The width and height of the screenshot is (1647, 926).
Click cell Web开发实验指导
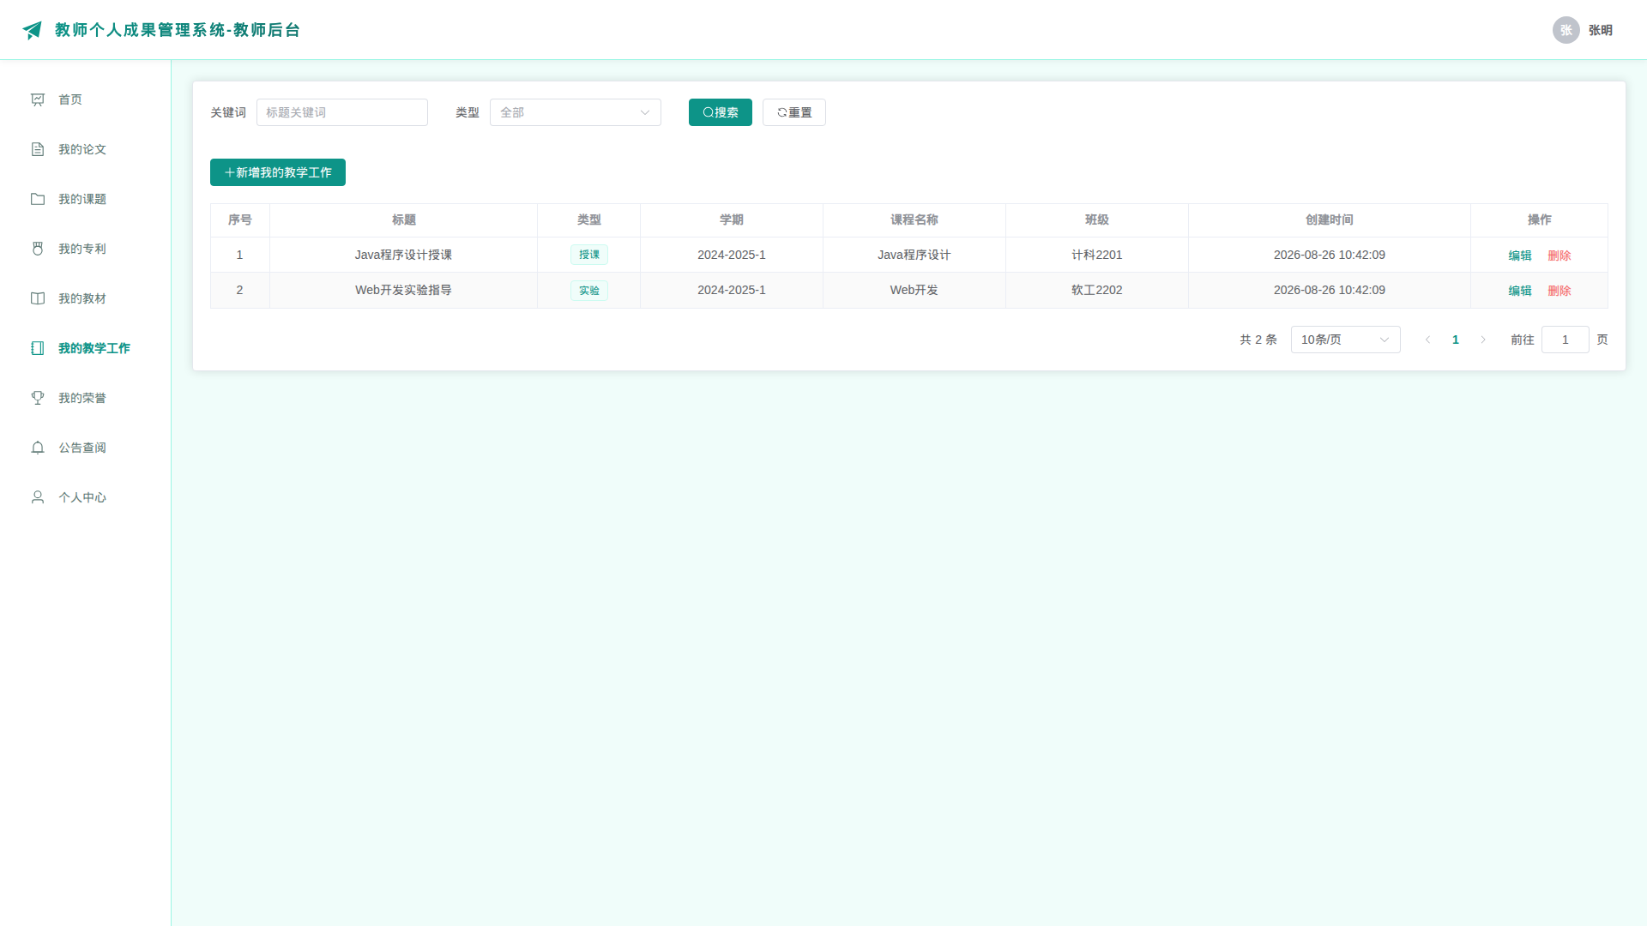pos(403,290)
